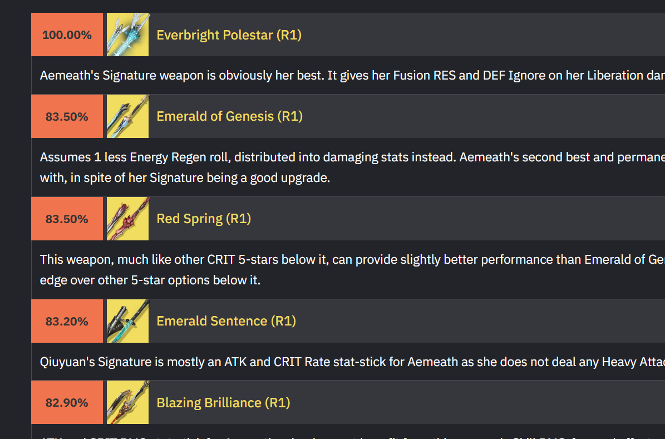Open the Everbright Polestar (R1) title
665x439 pixels.
(229, 35)
